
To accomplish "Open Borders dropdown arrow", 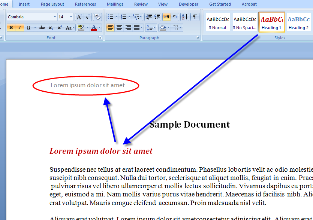I will click(x=181, y=28).
